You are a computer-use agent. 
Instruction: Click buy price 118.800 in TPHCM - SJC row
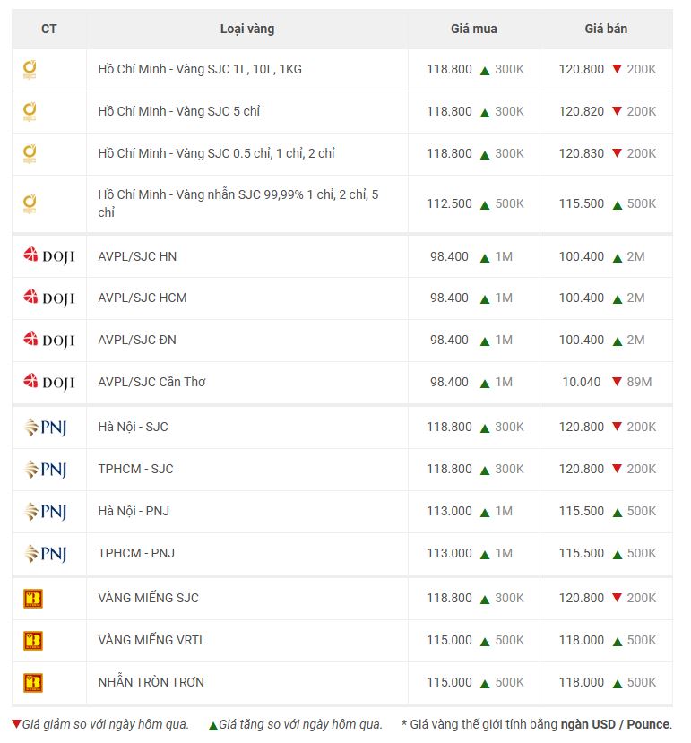449,469
